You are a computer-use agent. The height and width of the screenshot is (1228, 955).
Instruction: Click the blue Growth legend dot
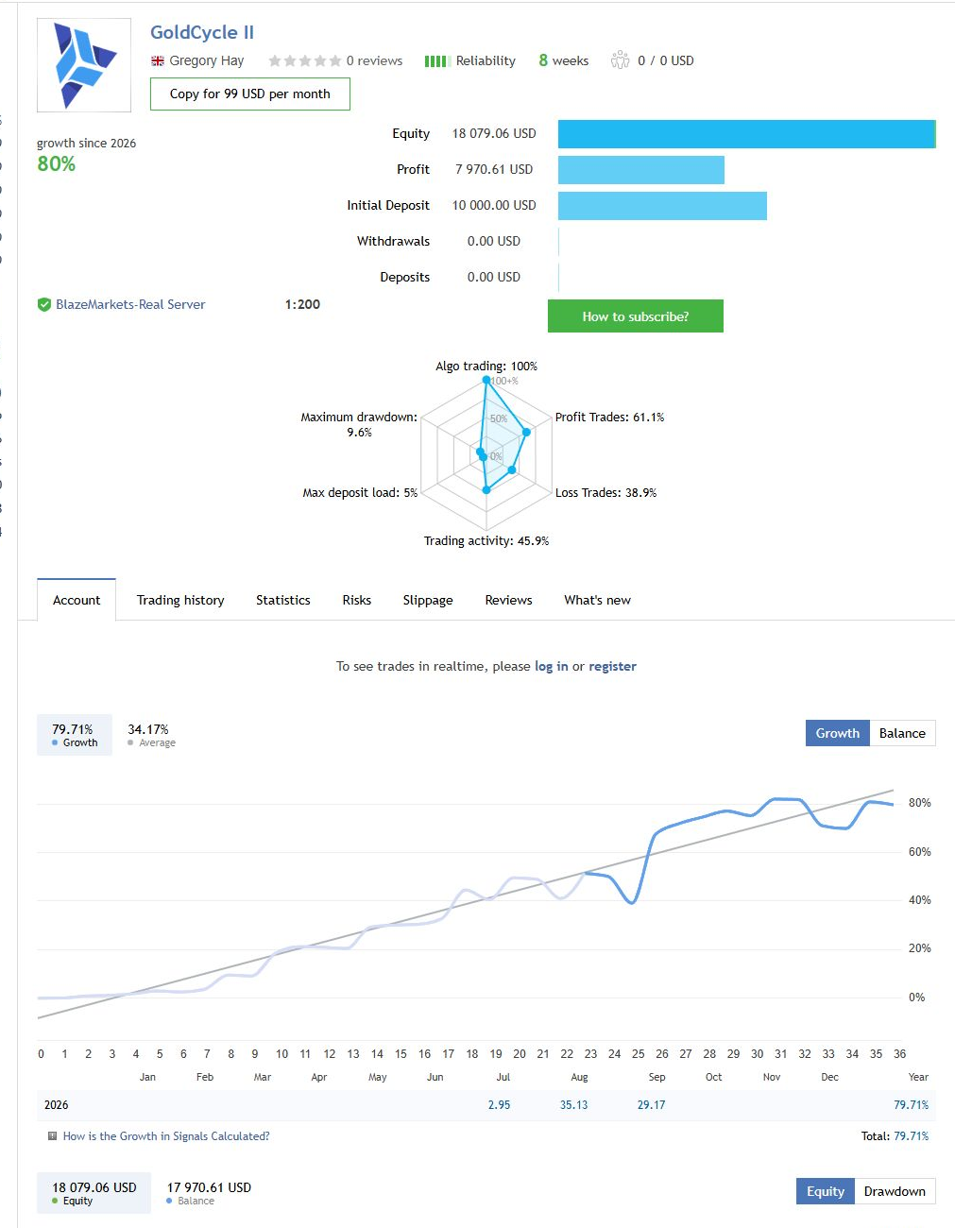(x=56, y=743)
